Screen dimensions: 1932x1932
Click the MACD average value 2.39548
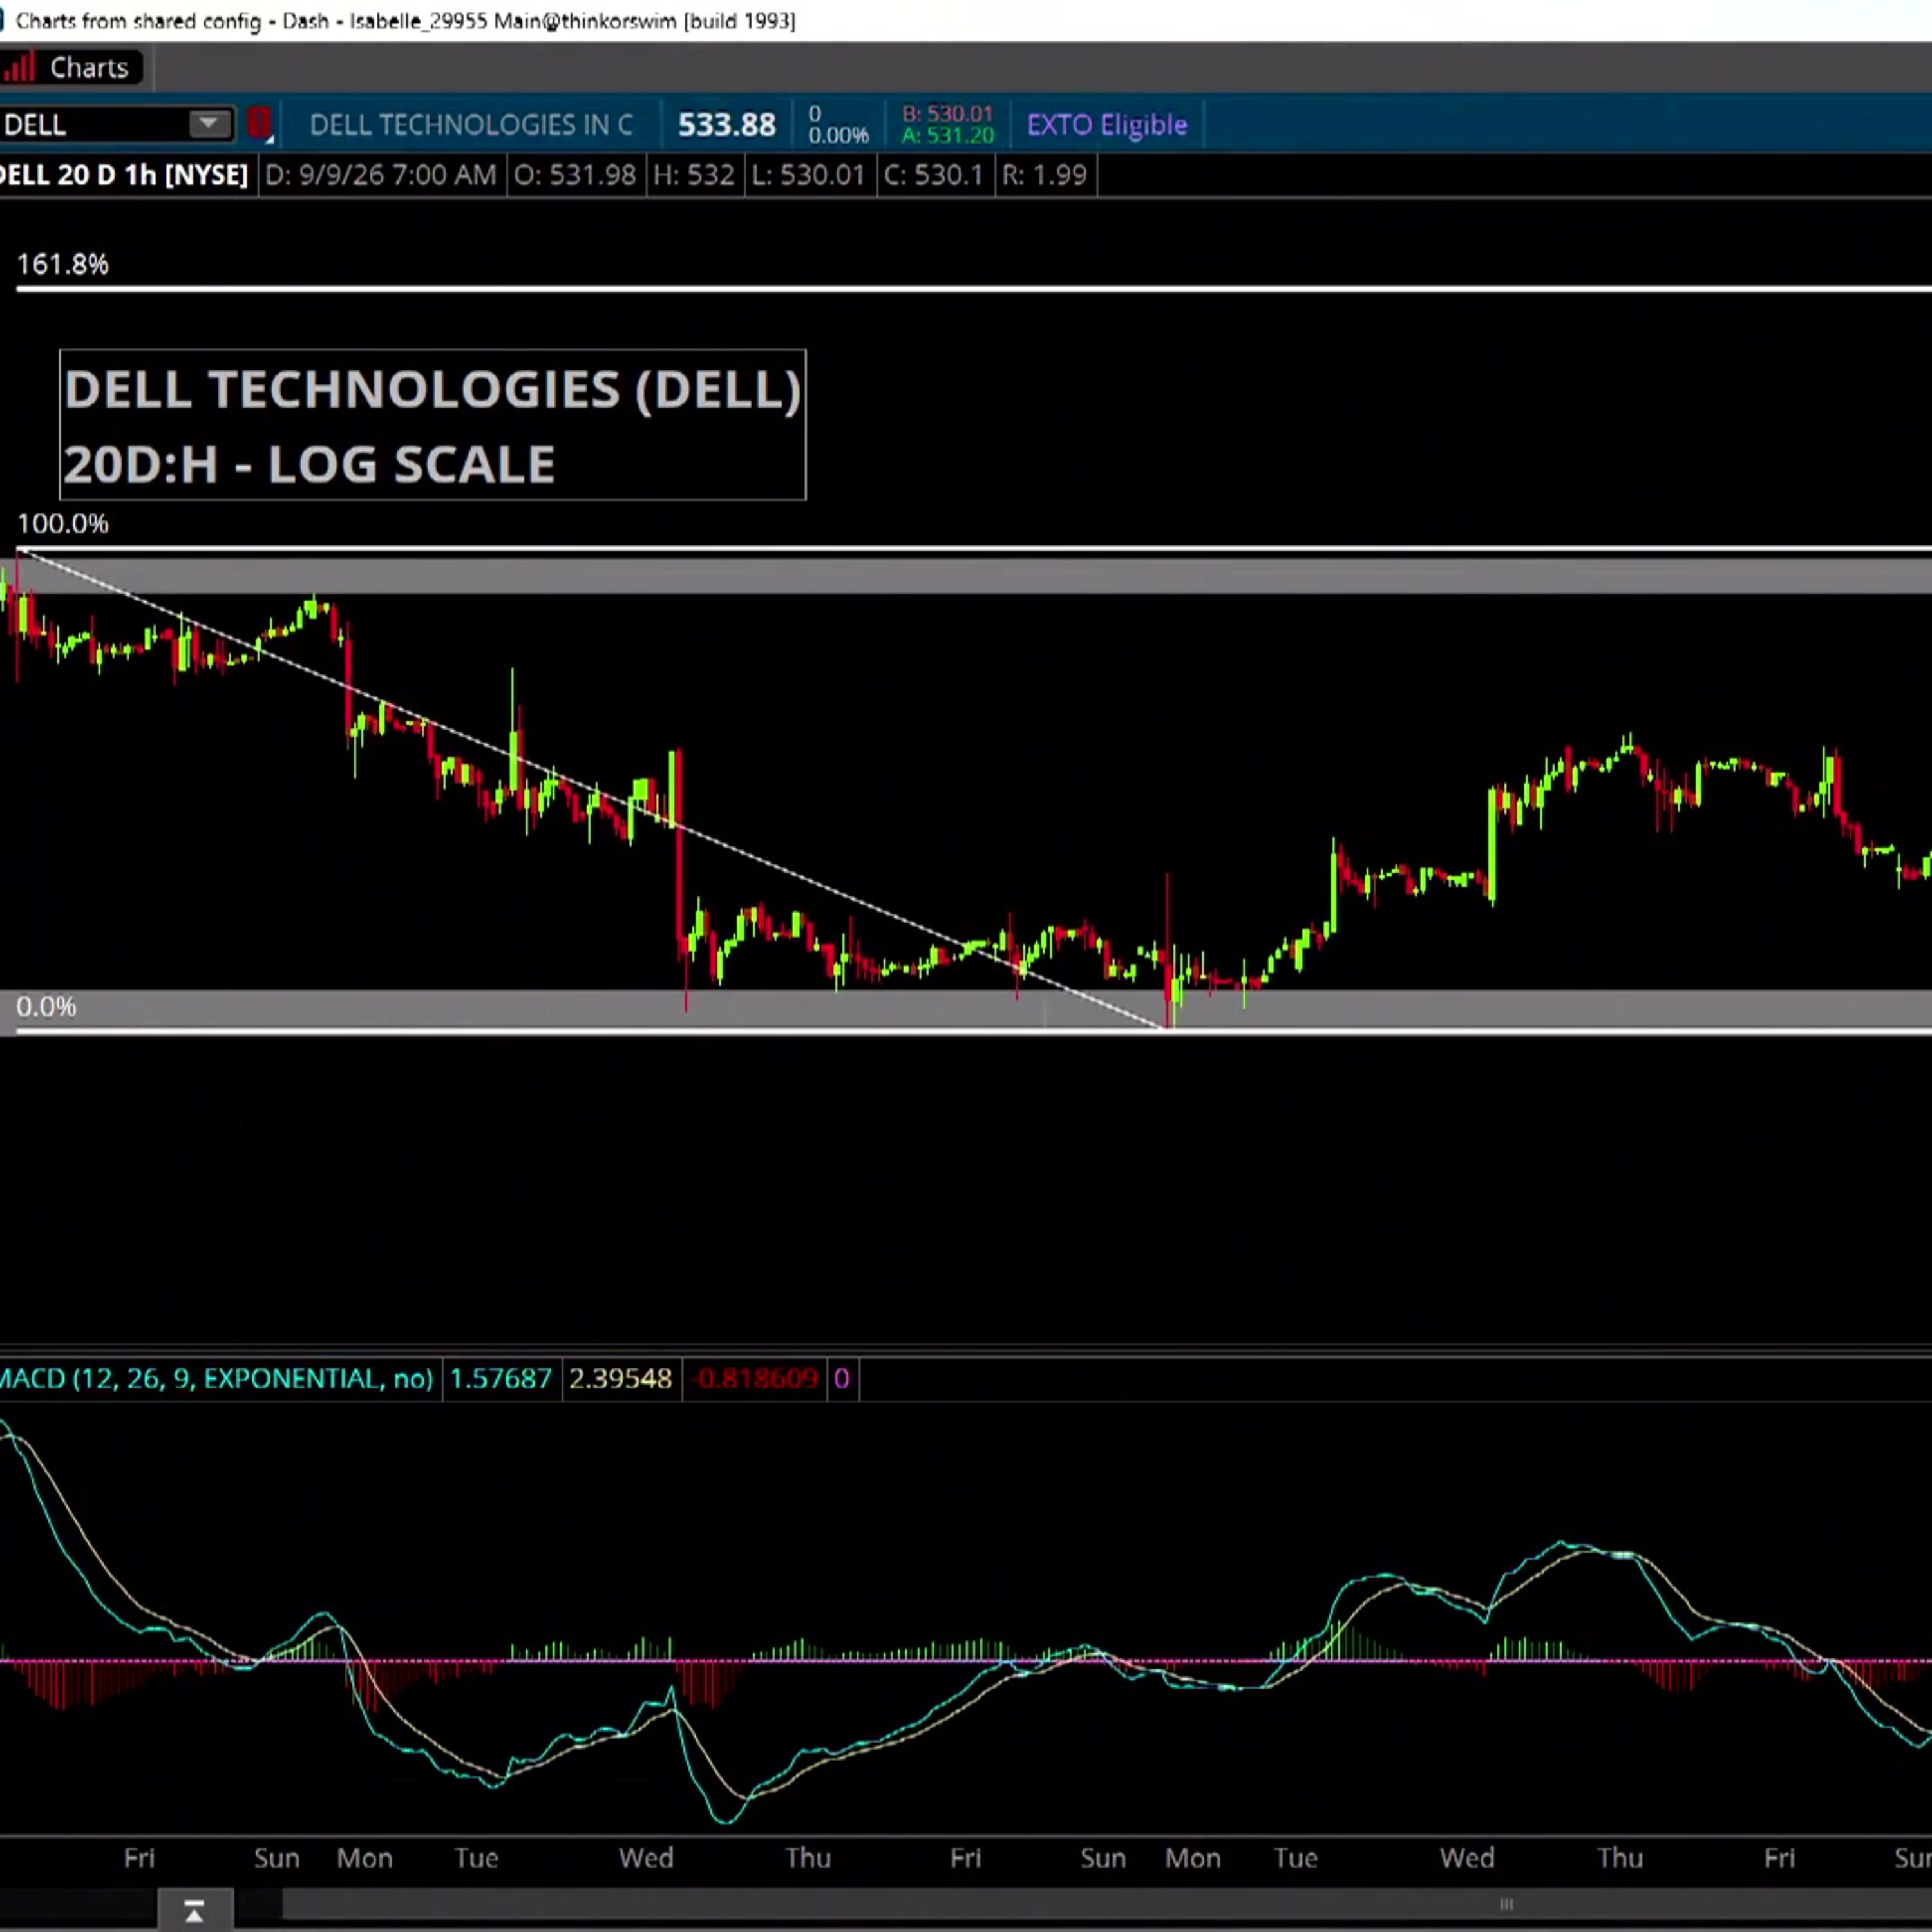pyautogui.click(x=620, y=1379)
